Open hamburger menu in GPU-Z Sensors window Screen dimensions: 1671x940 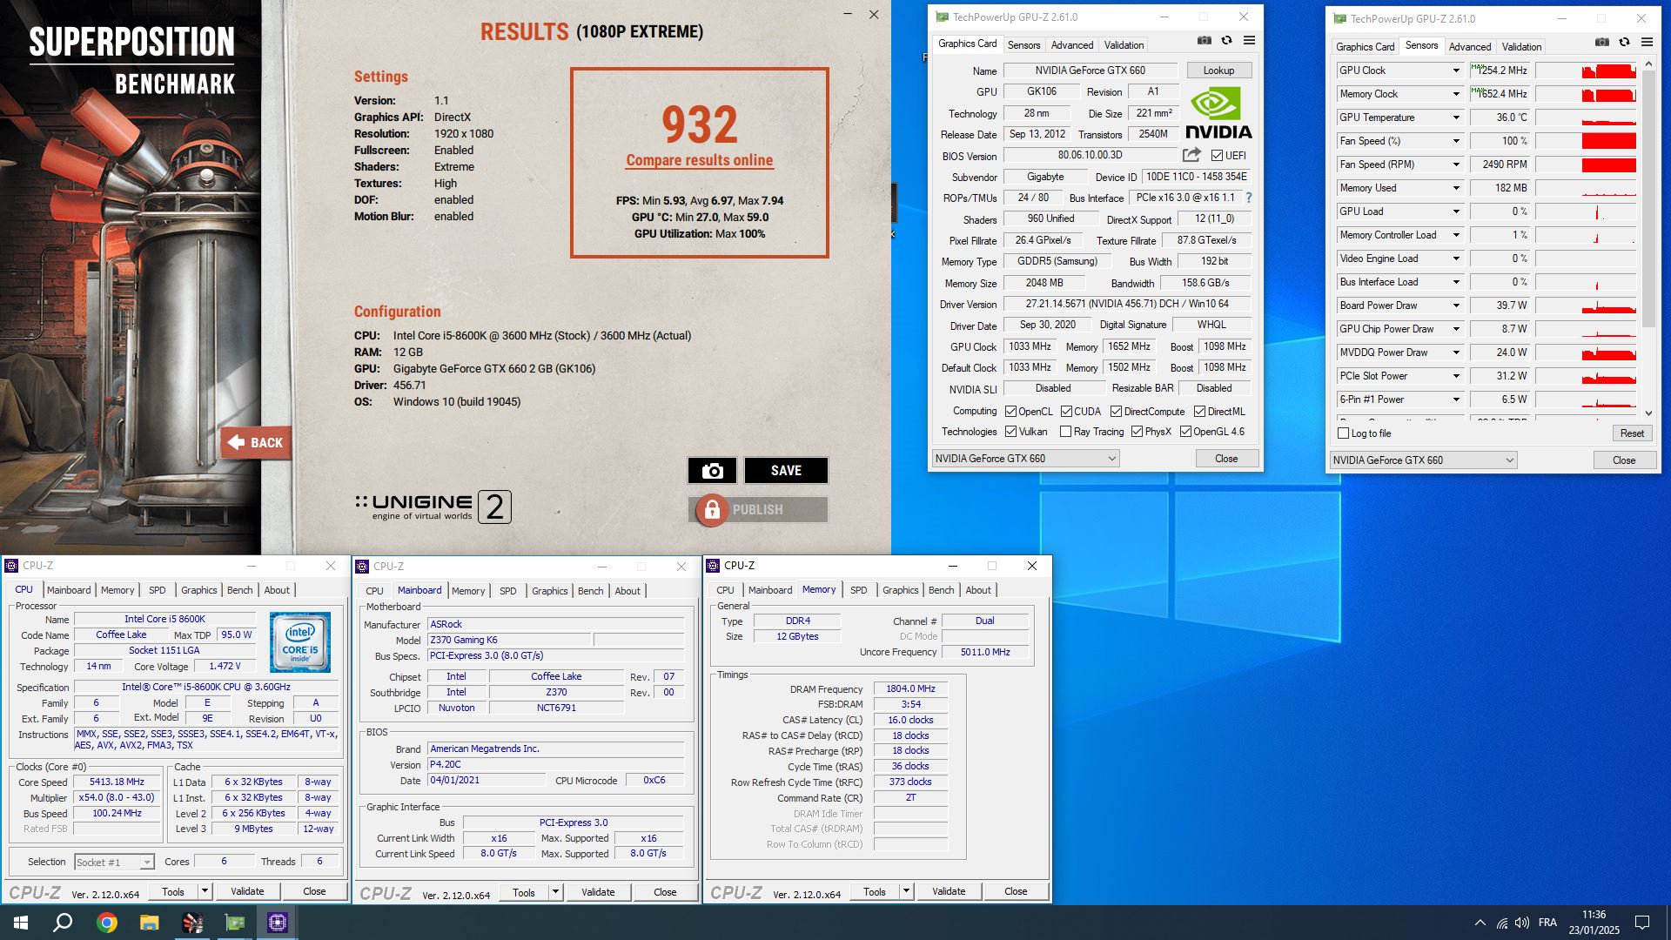[x=1647, y=43]
